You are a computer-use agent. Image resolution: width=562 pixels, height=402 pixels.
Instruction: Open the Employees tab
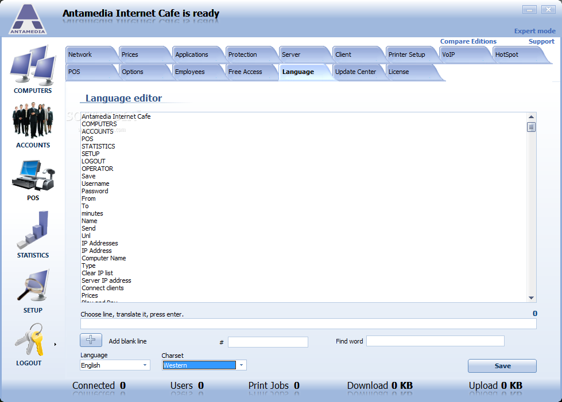198,72
